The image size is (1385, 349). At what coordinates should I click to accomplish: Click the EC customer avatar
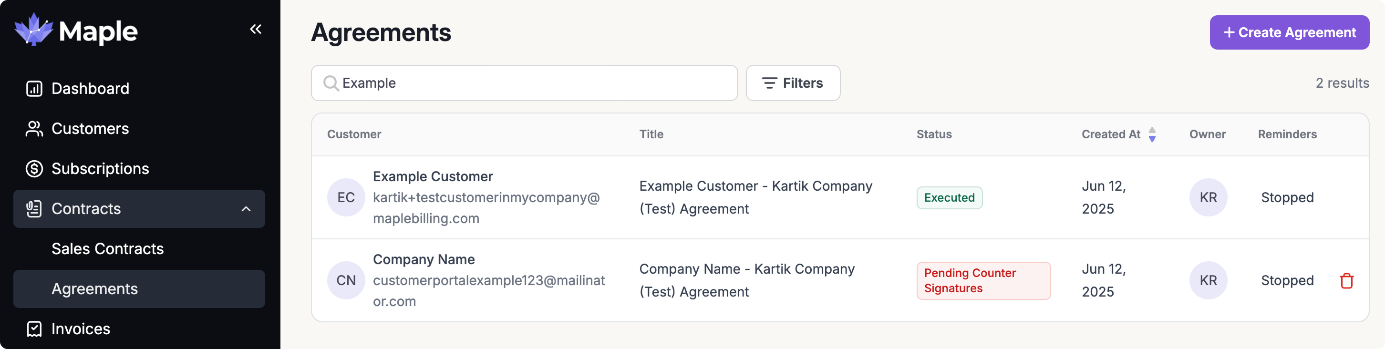[346, 197]
